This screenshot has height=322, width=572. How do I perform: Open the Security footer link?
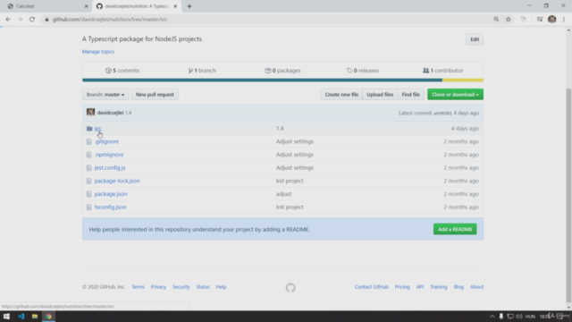pyautogui.click(x=181, y=287)
